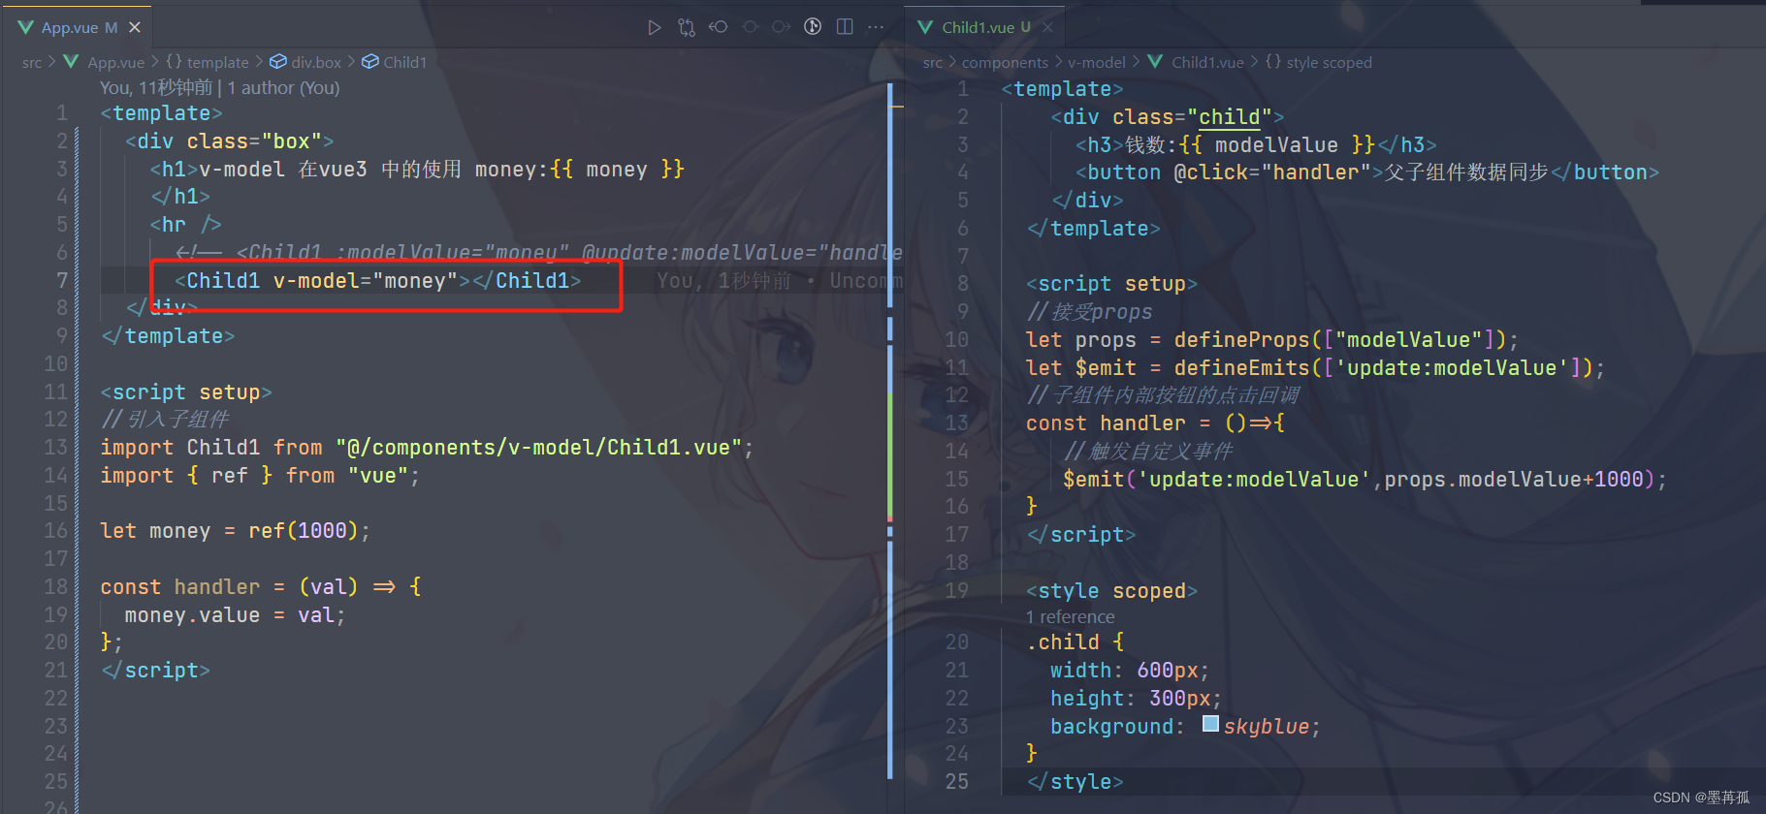Open src breadcrumb in left editor
This screenshot has width=1766, height=814.
click(x=32, y=62)
